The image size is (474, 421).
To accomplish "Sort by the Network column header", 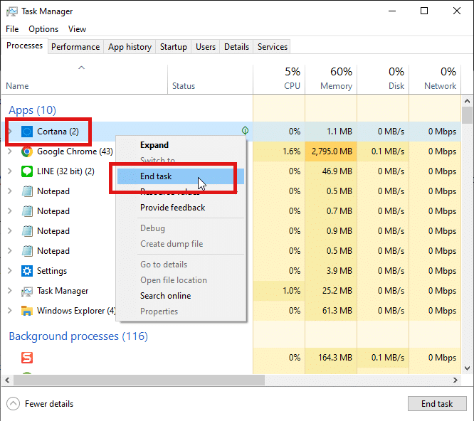I will tap(435, 80).
